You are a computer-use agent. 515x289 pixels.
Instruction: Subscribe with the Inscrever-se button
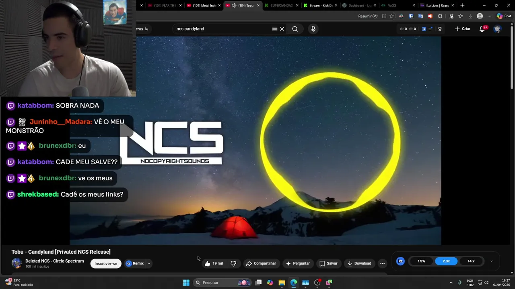106,264
